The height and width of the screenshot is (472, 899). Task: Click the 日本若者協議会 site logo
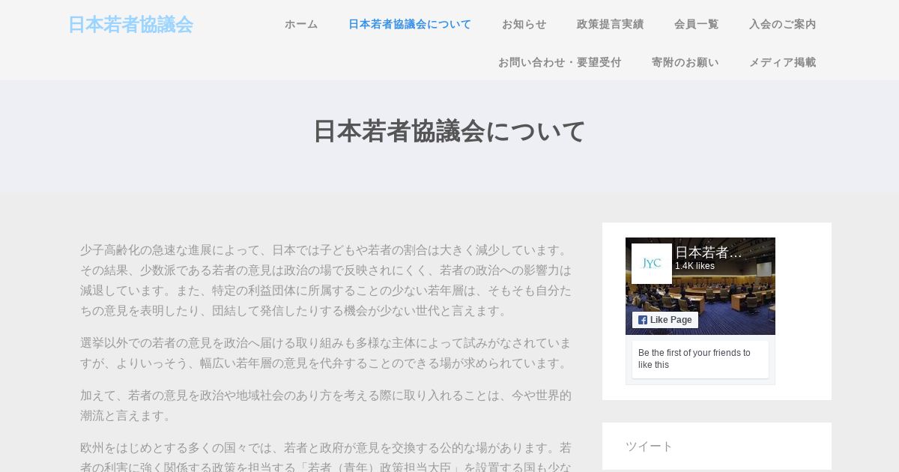130,25
